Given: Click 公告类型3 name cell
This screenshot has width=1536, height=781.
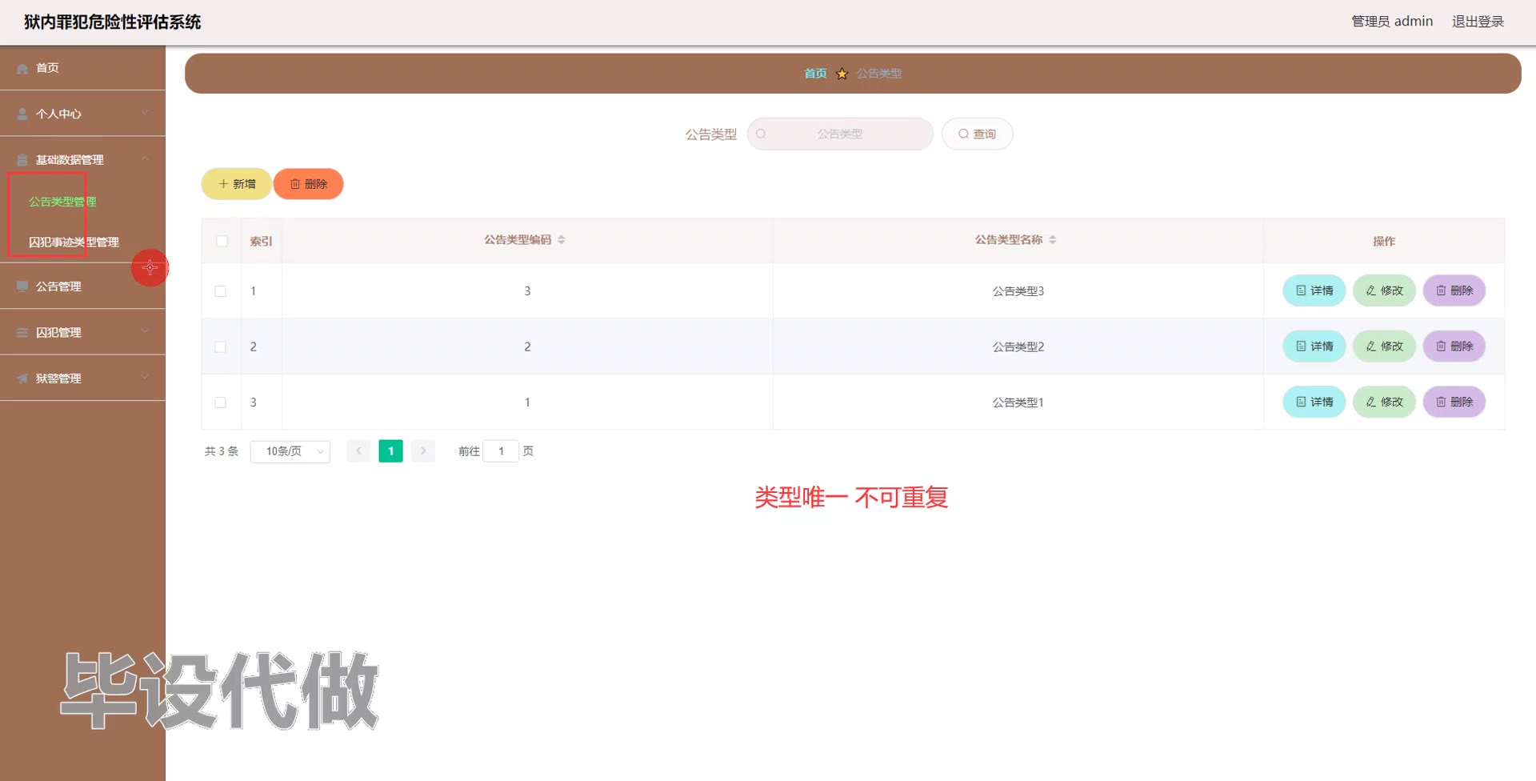Looking at the screenshot, I should [x=1018, y=291].
